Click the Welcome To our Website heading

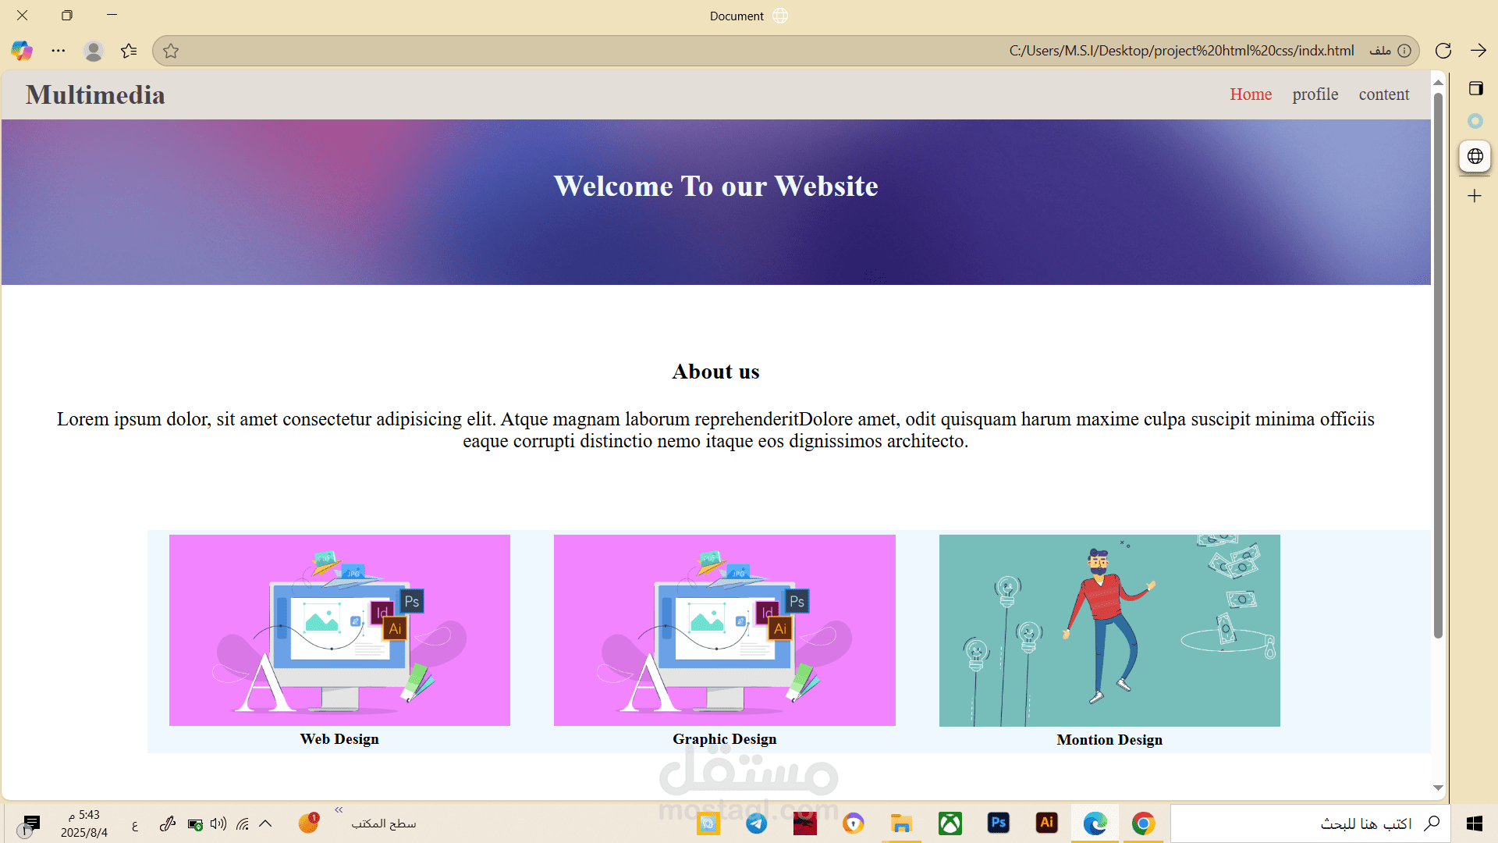coord(715,186)
